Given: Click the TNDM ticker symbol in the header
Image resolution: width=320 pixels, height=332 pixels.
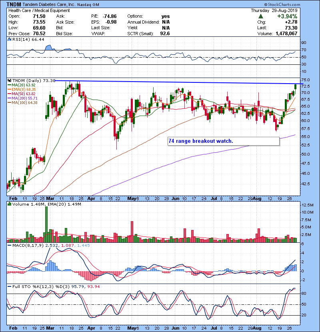Looking at the screenshot, I should [14, 4].
